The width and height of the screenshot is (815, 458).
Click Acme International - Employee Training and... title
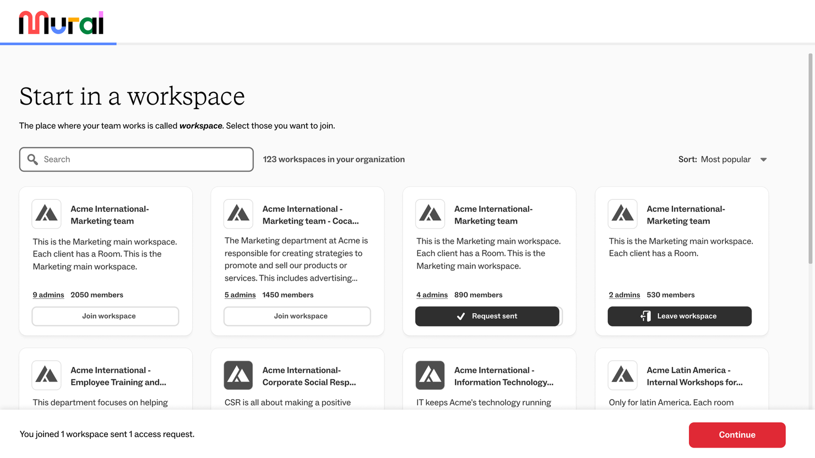(x=118, y=376)
